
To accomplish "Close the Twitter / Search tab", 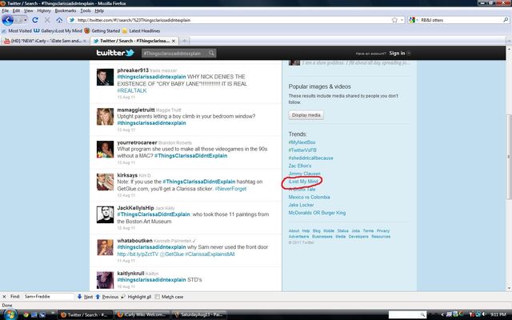I will click(x=174, y=41).
